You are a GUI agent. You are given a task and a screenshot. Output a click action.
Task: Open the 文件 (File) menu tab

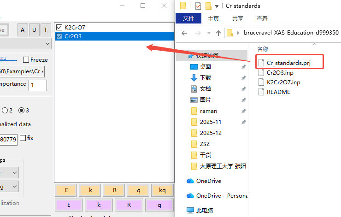(188, 18)
